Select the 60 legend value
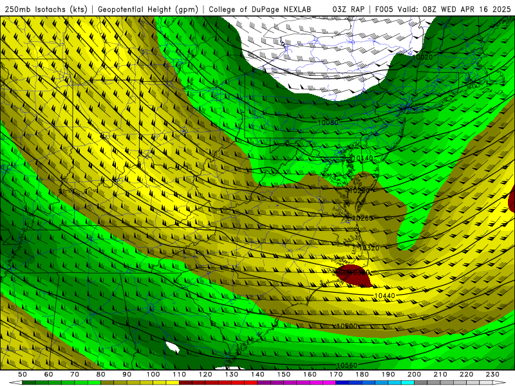 pyautogui.click(x=49, y=374)
